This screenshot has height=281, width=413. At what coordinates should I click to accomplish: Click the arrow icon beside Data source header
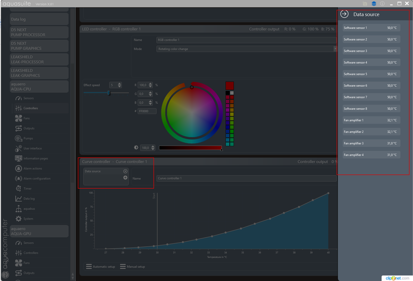344,14
